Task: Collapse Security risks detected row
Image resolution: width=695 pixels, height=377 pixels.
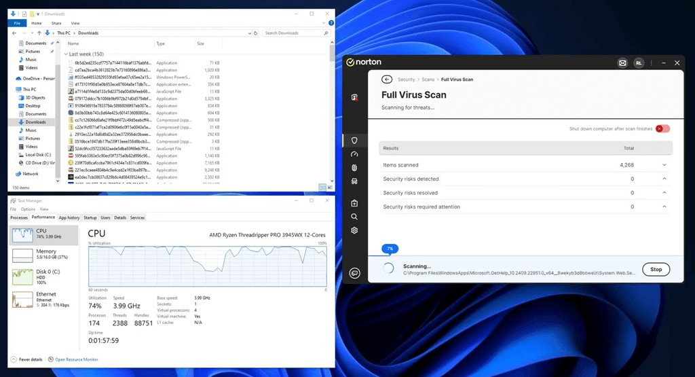Action: (664, 179)
